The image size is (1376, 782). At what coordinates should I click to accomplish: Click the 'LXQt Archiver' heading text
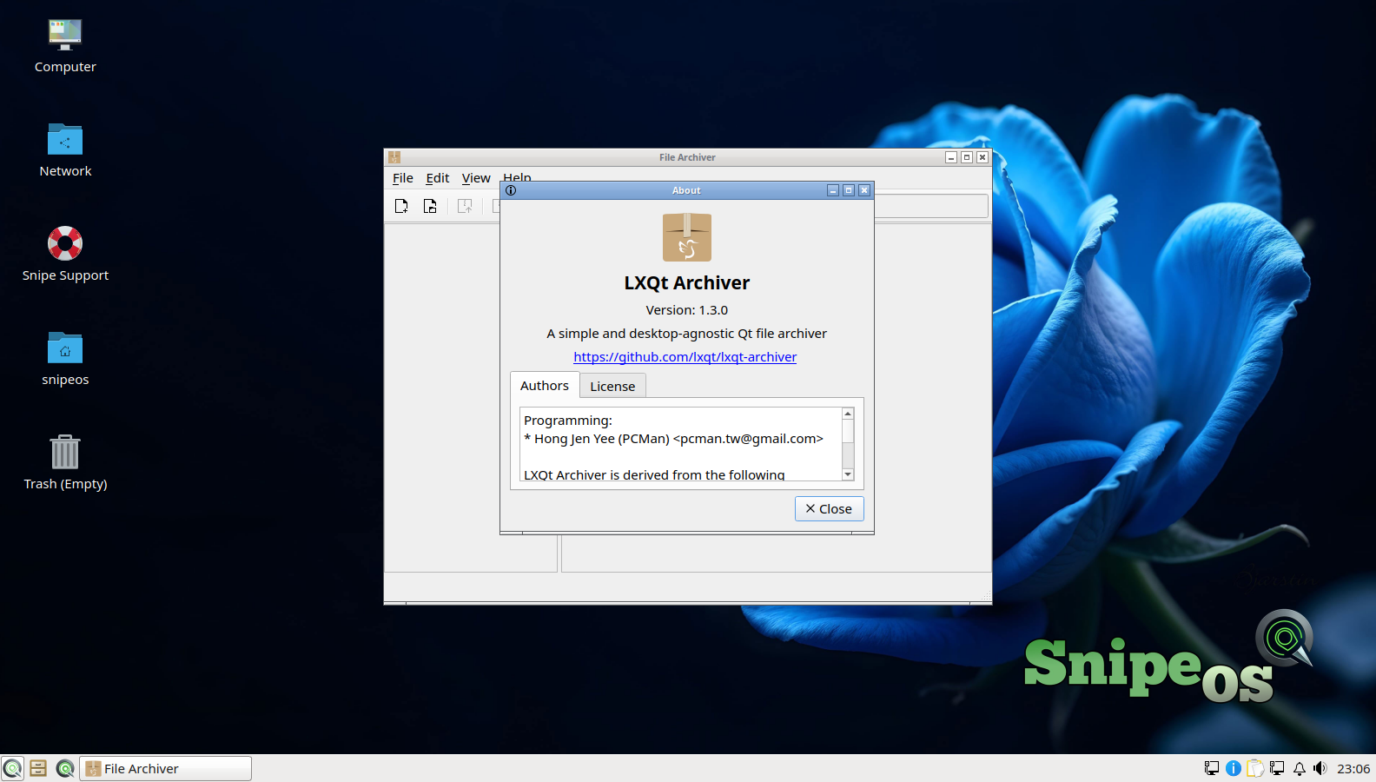(x=687, y=283)
